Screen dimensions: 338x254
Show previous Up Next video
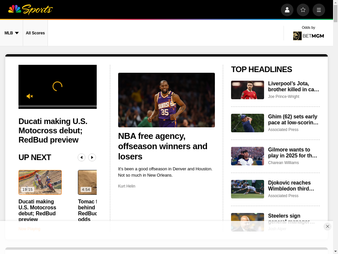tap(82, 157)
